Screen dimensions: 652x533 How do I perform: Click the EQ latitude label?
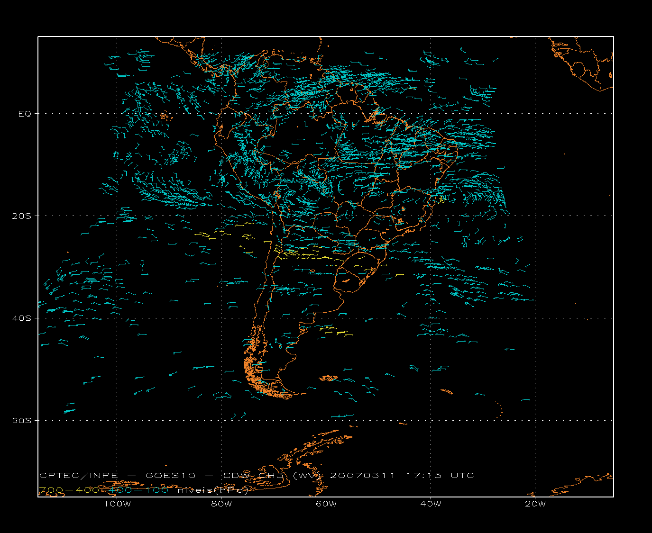[x=25, y=114]
